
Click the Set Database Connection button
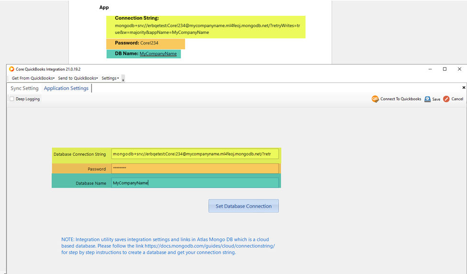click(244, 206)
